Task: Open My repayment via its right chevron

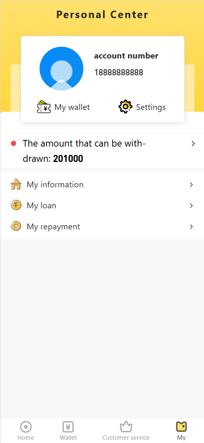Action: [x=191, y=226]
